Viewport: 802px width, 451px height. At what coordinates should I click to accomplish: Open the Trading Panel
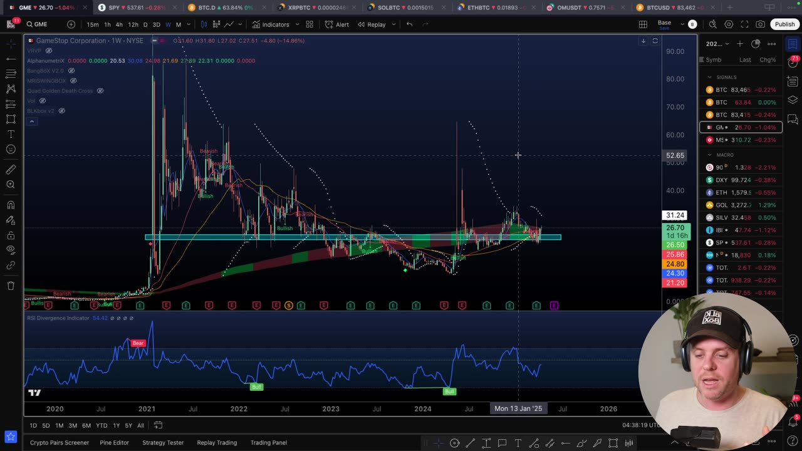tap(269, 443)
